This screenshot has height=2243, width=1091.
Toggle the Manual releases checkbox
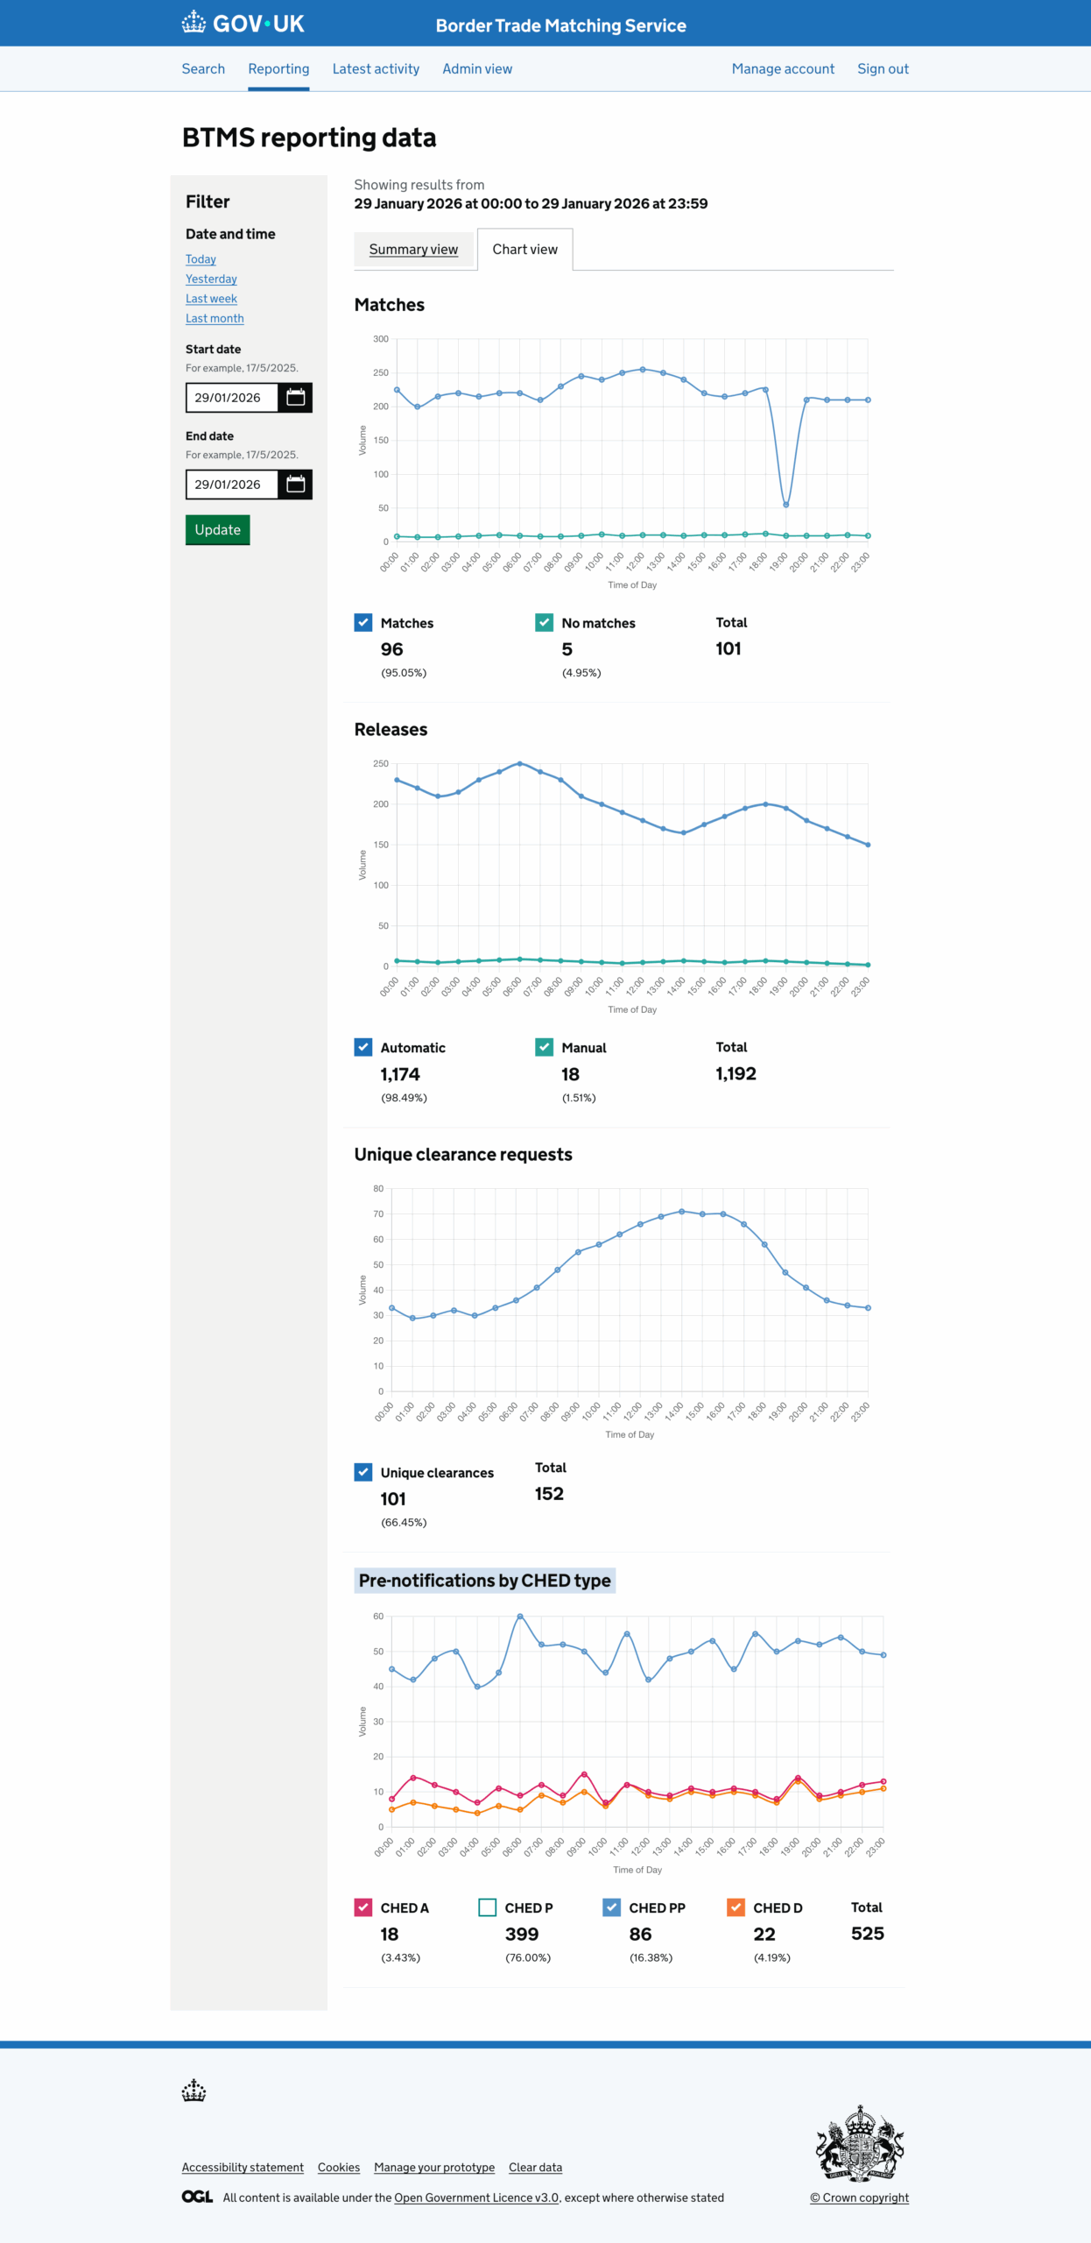pyautogui.click(x=544, y=1047)
